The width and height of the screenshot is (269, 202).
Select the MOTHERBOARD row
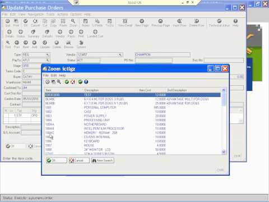point(133,125)
